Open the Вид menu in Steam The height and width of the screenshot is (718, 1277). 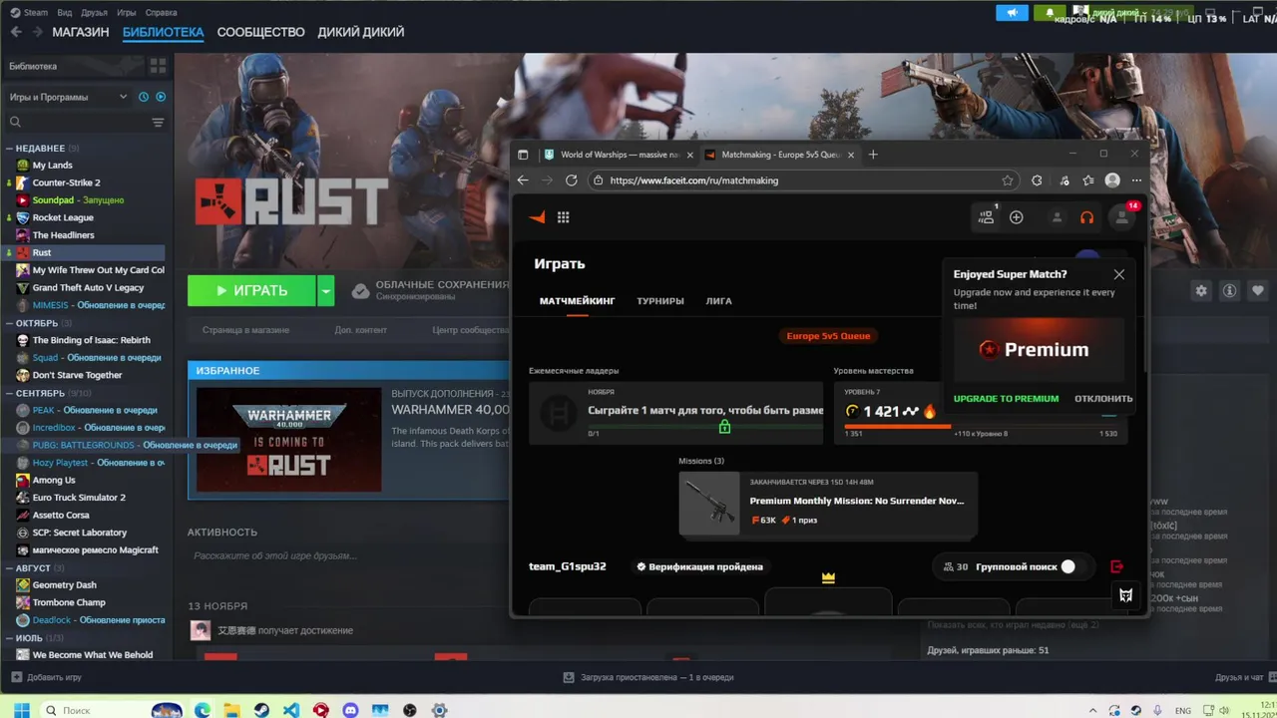[65, 13]
